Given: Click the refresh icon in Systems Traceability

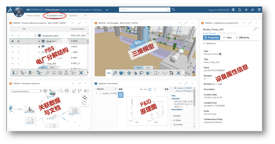Looking at the screenshot, I should [x=150, y=89].
